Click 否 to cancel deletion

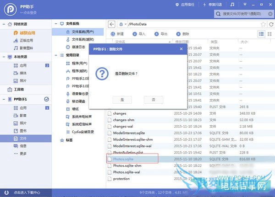click(154, 100)
